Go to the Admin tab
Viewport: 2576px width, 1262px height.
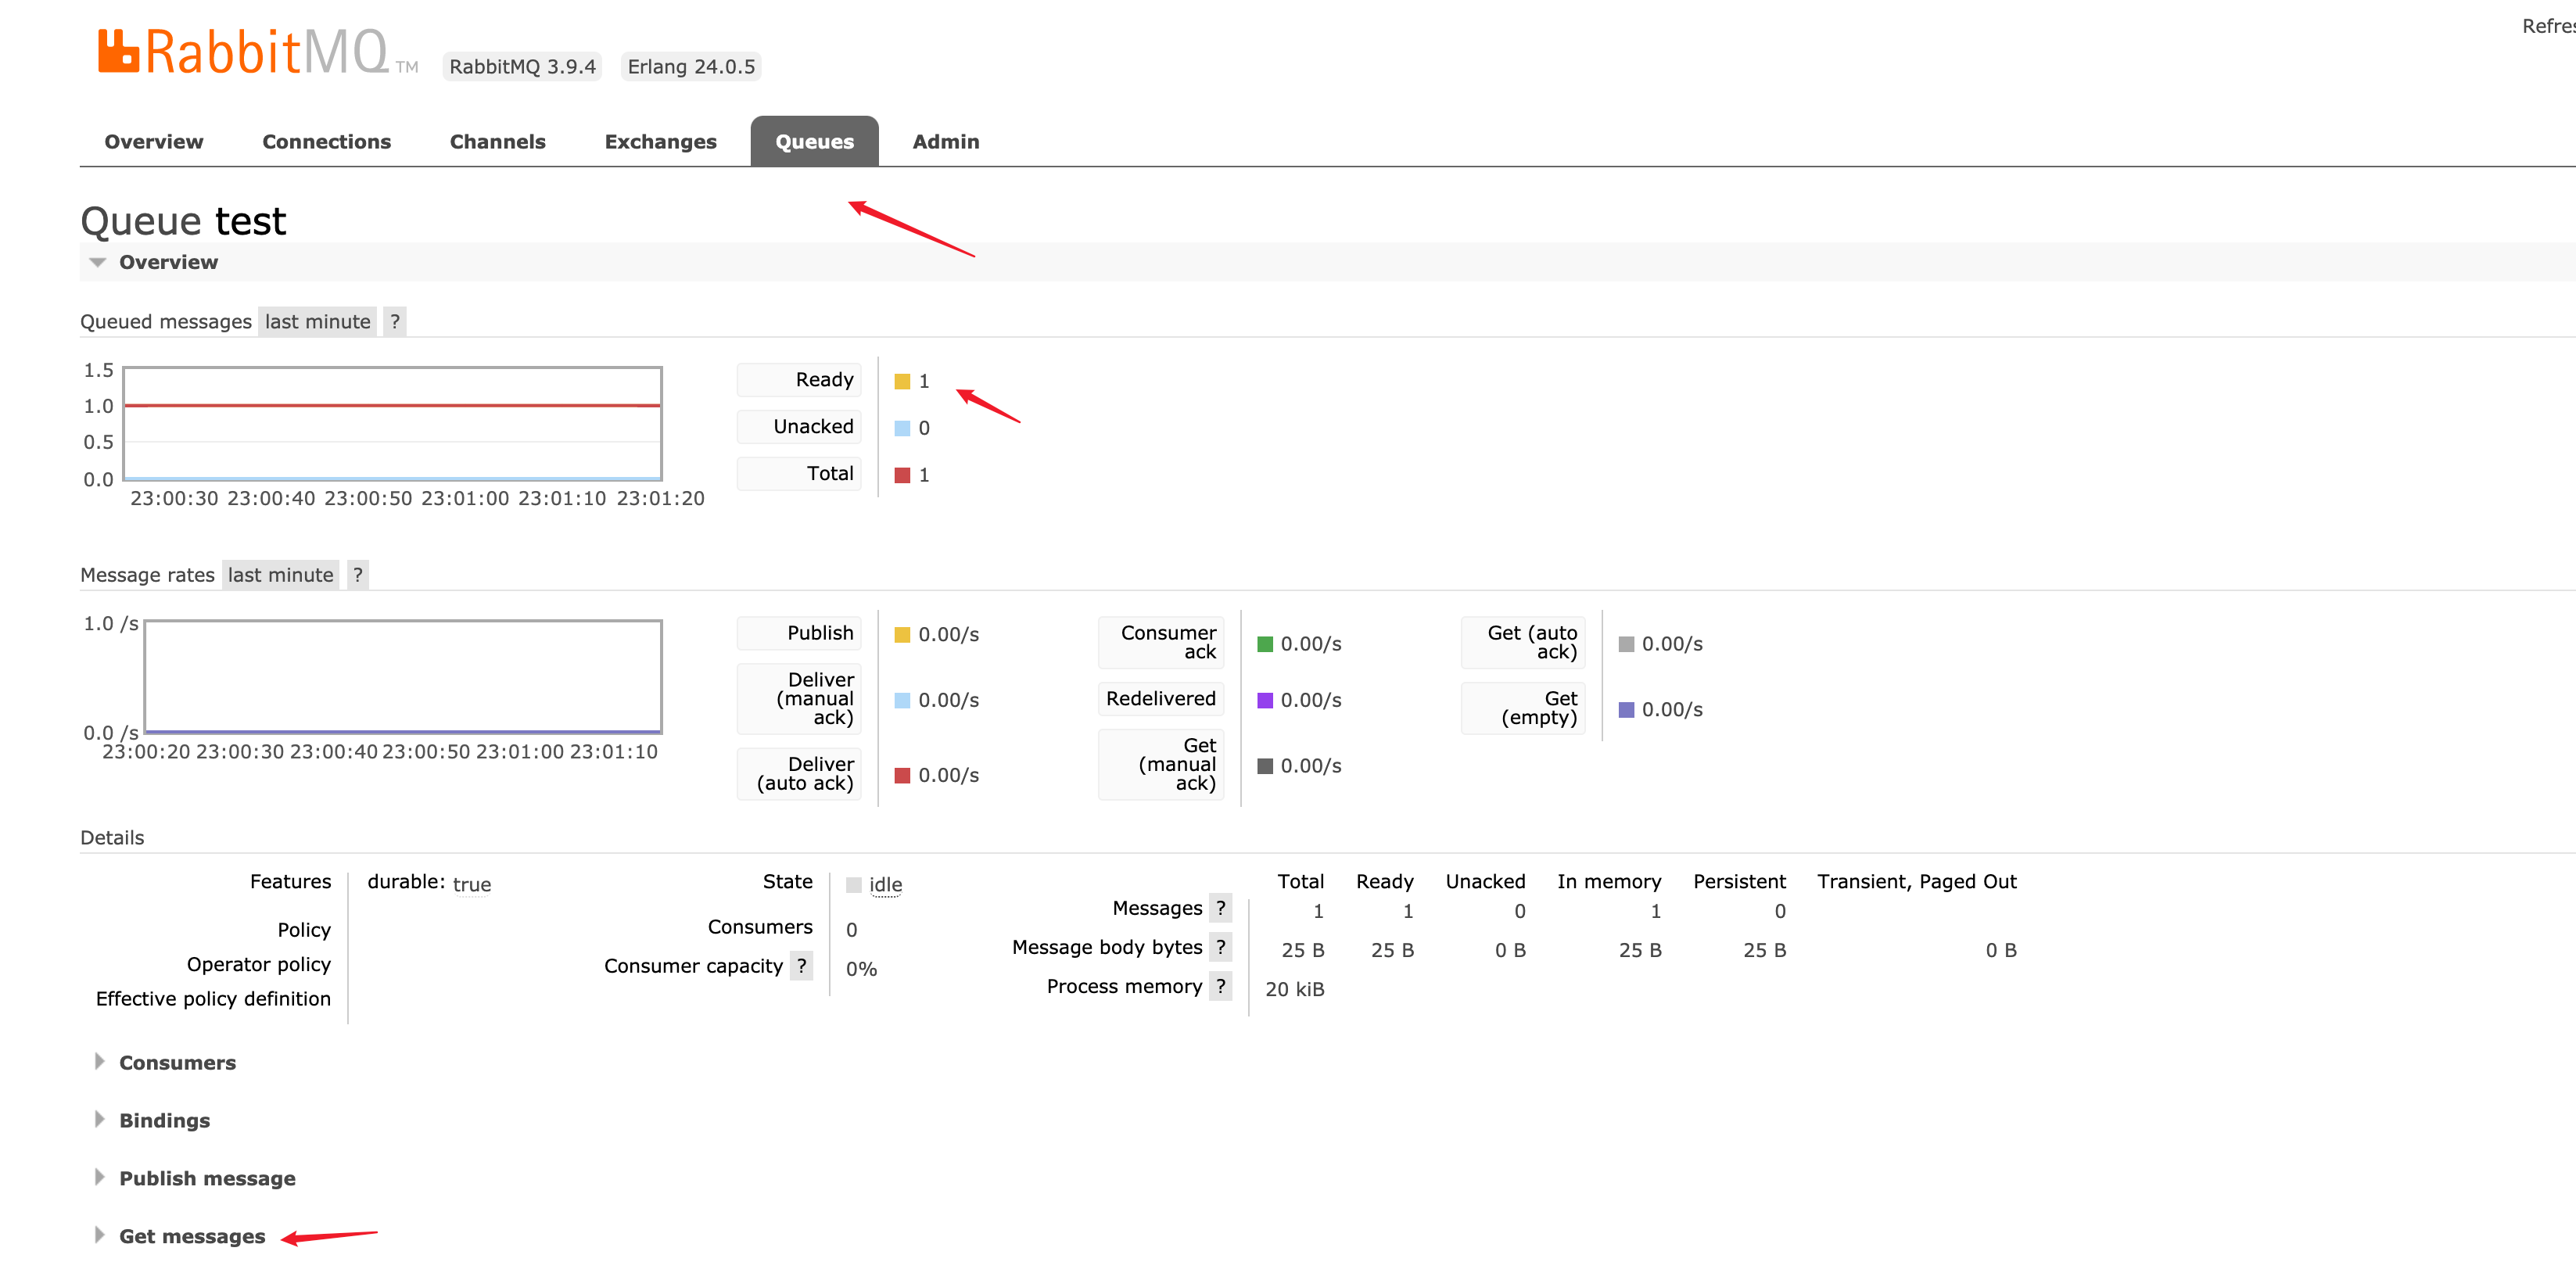[945, 142]
